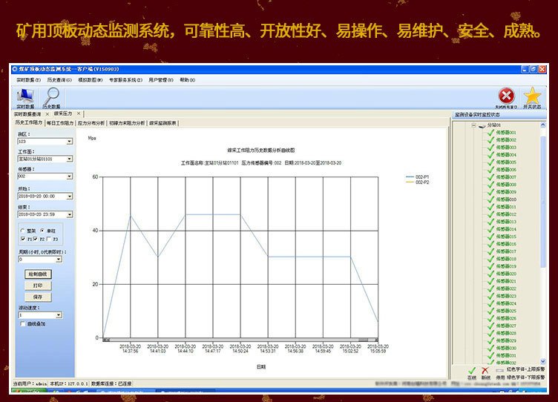Collapse the 分站01 tree node

click(x=473, y=125)
